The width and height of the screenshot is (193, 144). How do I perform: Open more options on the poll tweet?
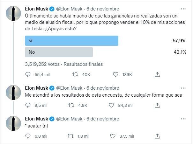(183, 9)
